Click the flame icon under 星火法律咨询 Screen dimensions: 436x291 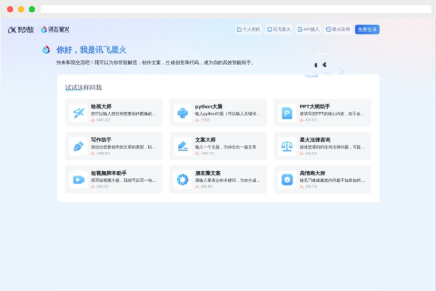coord(302,154)
